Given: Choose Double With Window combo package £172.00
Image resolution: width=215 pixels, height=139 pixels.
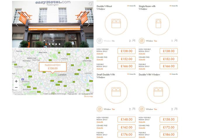Looking at the screenshot, I should [169, 127].
